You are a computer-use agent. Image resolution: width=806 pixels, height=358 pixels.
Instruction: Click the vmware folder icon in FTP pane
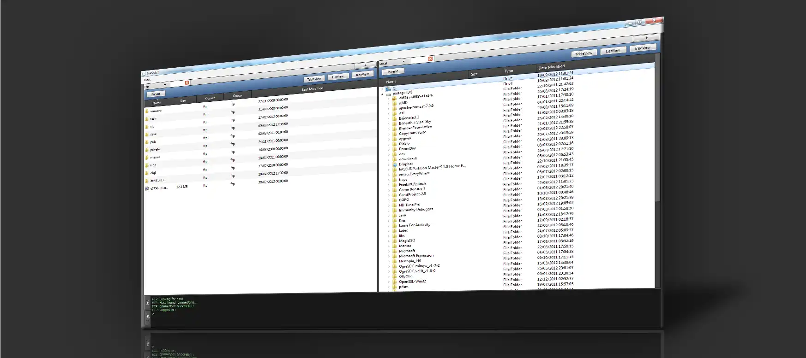147,111
